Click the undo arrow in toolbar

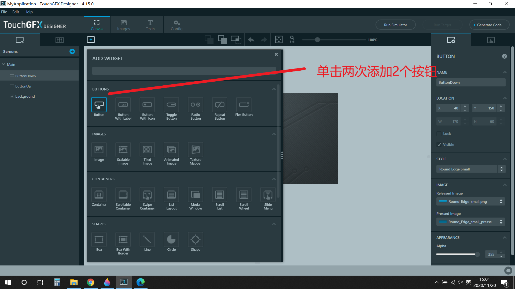(251, 40)
